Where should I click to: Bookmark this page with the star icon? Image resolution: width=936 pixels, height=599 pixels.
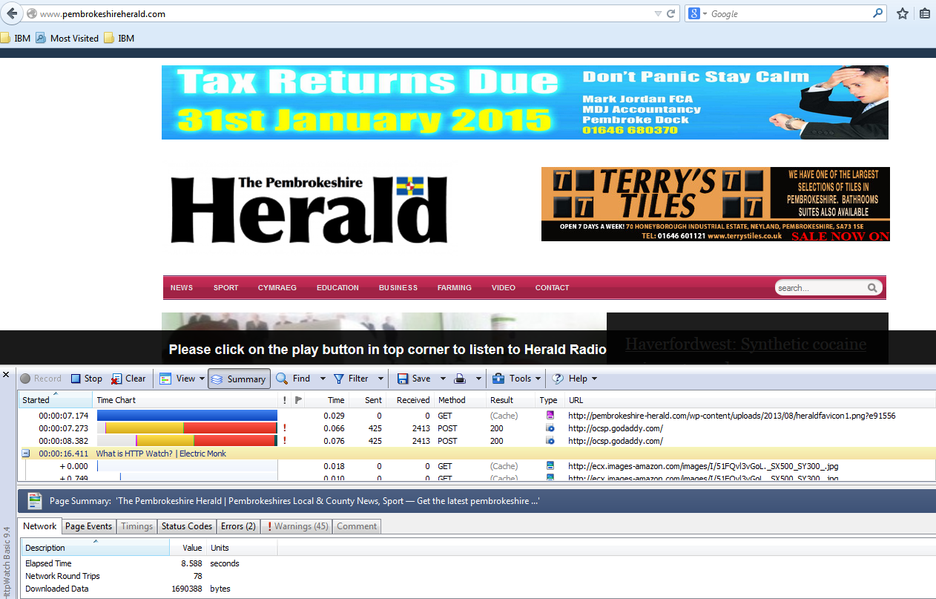(902, 13)
